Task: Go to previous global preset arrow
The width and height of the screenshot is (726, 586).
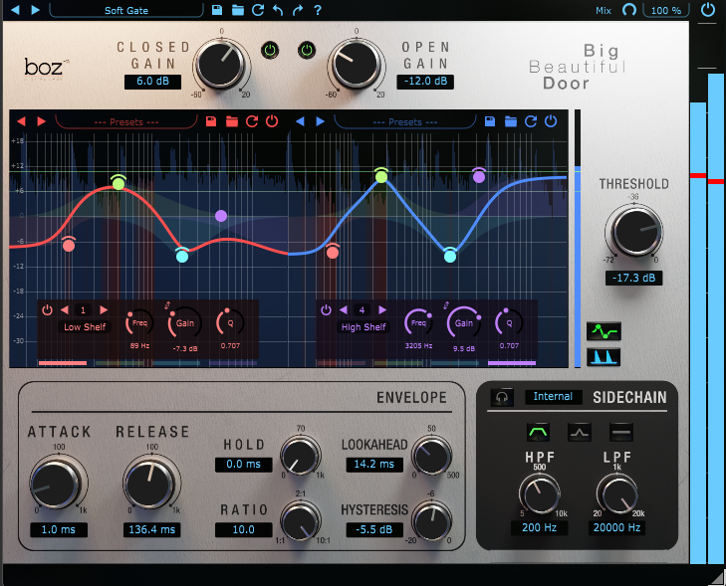Action: pyautogui.click(x=15, y=10)
